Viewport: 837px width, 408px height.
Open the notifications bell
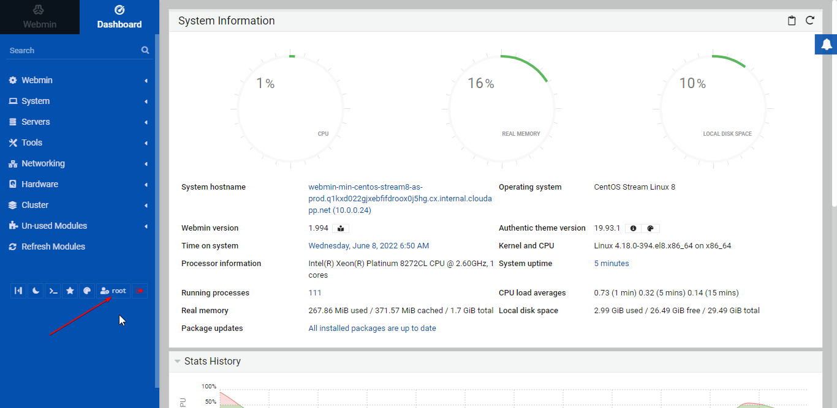coord(826,45)
